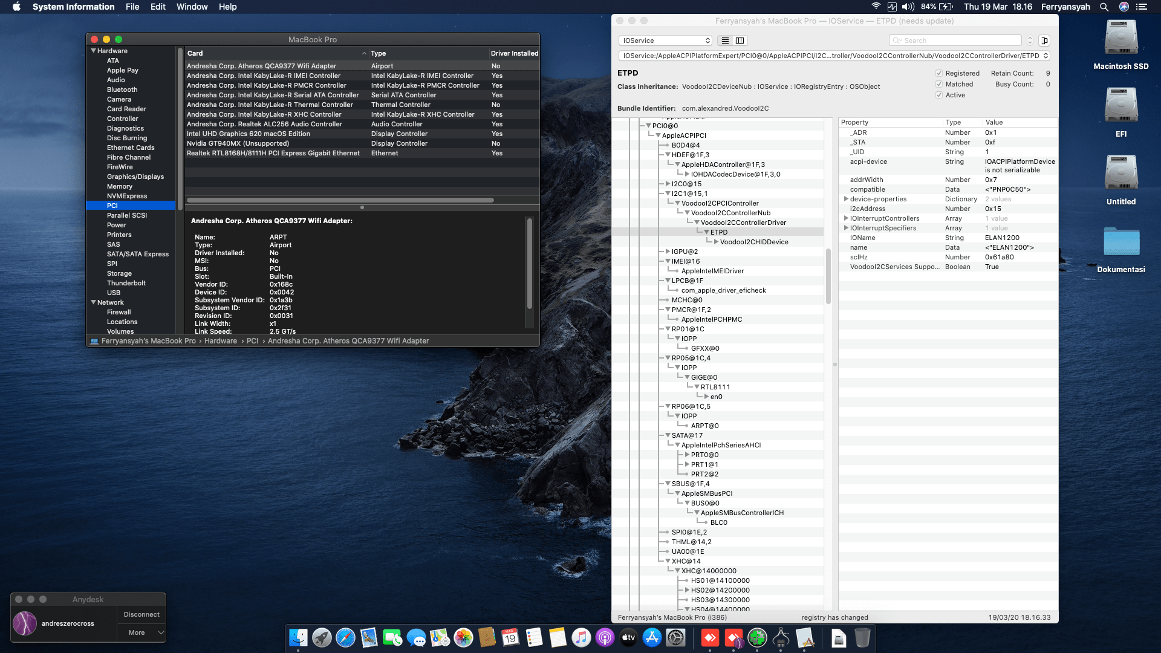Open the More dropdown in Anydesk
1161x653 pixels.
point(141,632)
